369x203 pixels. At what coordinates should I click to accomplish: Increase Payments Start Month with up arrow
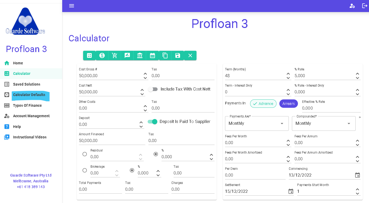pyautogui.click(x=358, y=190)
